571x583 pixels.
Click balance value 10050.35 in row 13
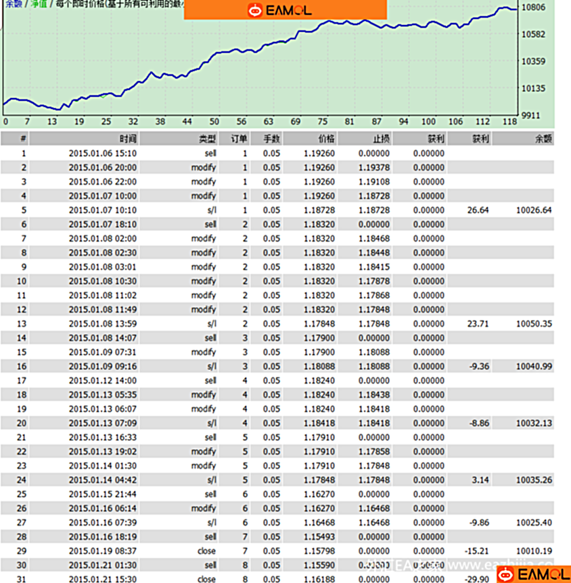[534, 323]
